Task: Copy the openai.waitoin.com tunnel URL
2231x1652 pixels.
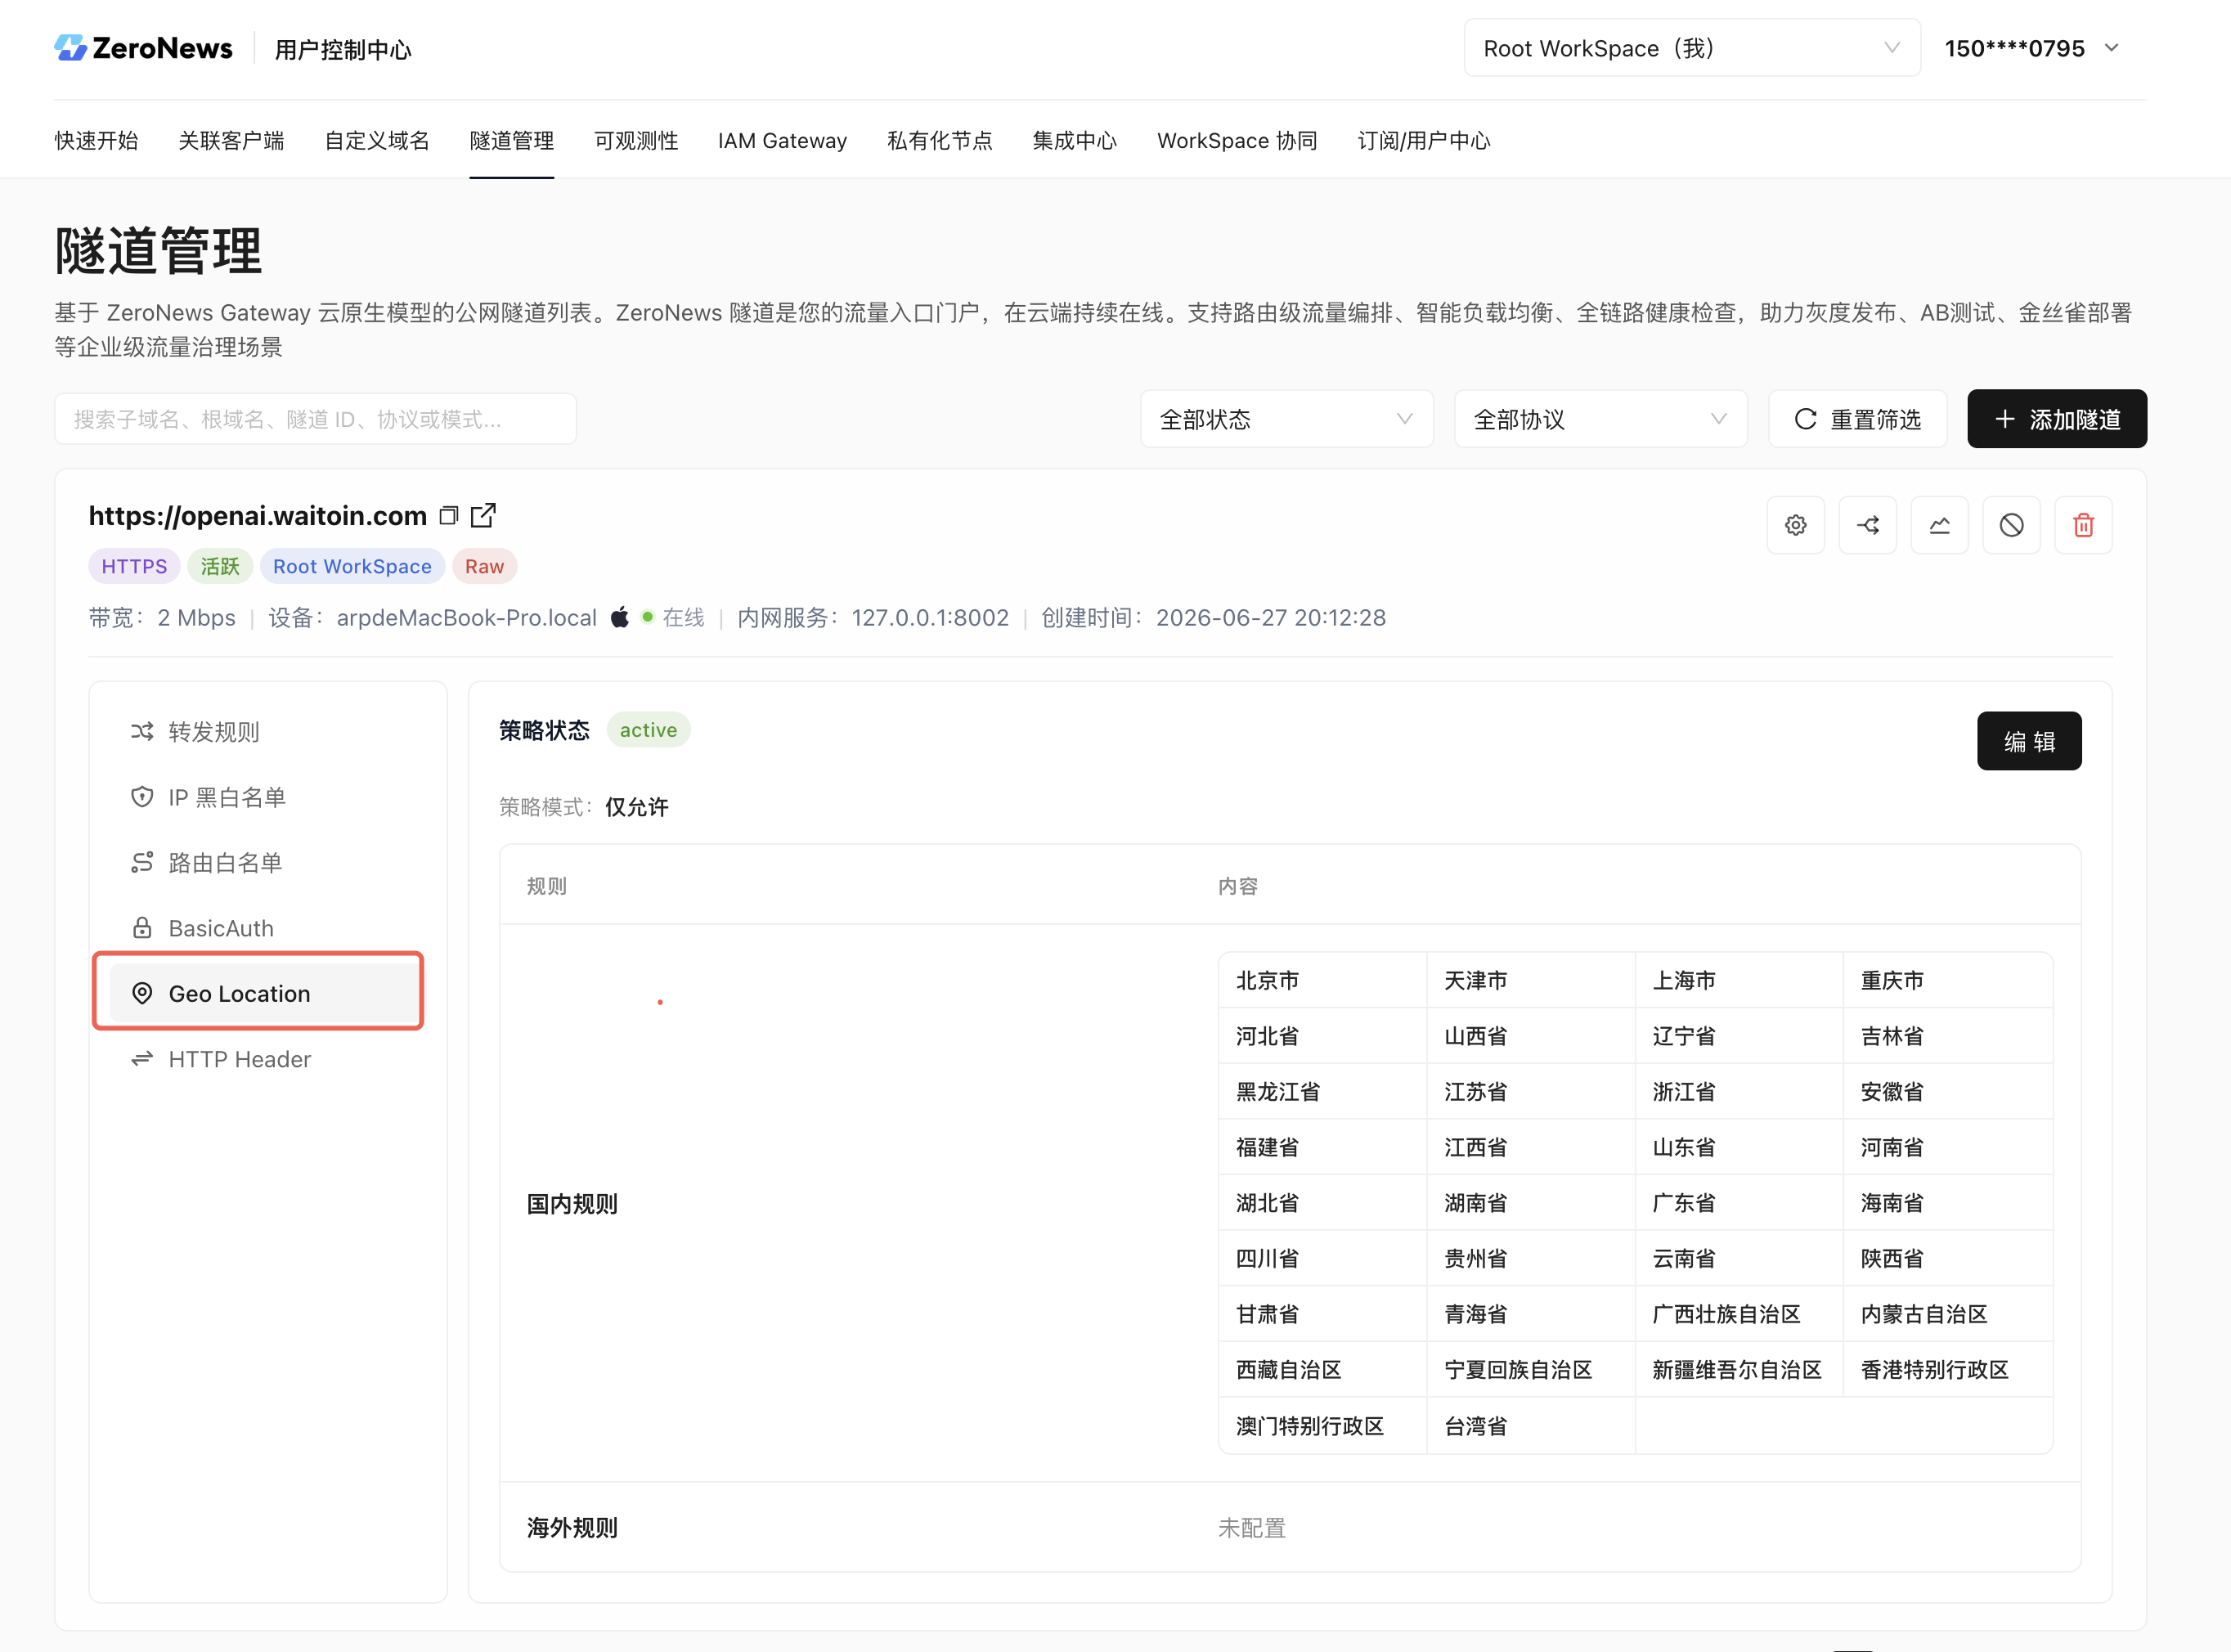Action: point(449,516)
